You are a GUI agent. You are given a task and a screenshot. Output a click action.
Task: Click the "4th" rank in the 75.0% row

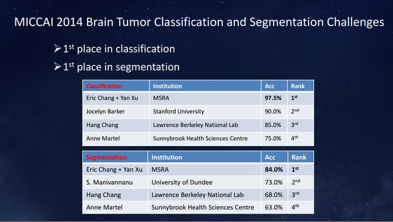[x=295, y=138]
